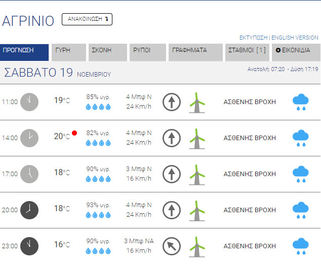Click the 11:00 clock icon
The width and height of the screenshot is (321, 264).
(29, 102)
